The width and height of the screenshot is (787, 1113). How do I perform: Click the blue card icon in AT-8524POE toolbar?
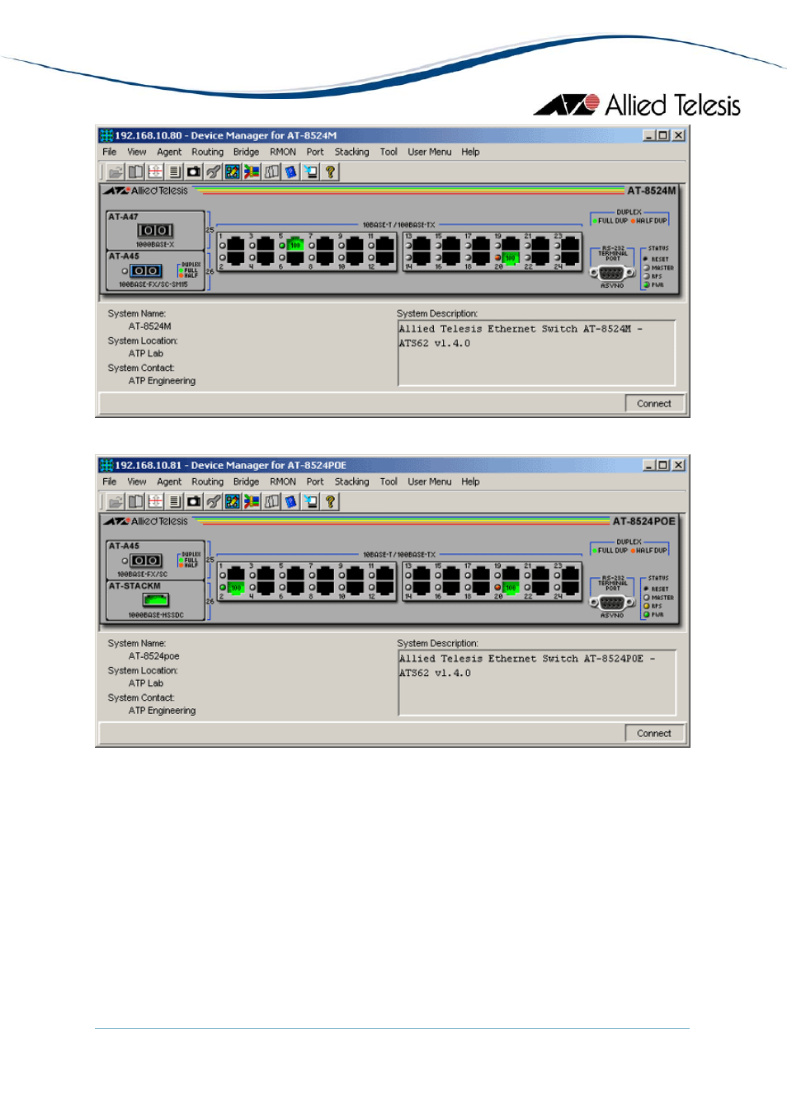tap(290, 501)
